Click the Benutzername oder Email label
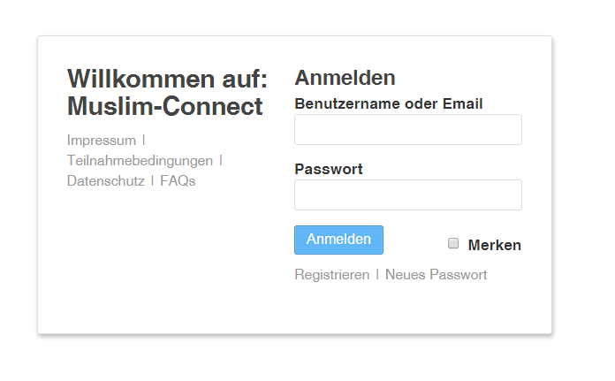The image size is (615, 381). click(x=388, y=103)
